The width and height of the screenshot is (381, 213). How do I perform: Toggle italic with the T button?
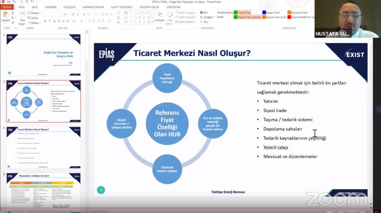50,21
